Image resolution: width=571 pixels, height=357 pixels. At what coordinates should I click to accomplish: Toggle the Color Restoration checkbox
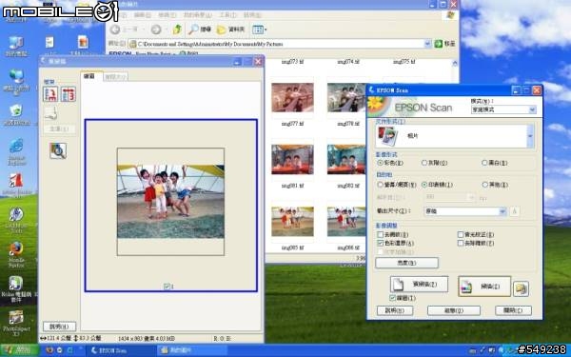pos(380,243)
